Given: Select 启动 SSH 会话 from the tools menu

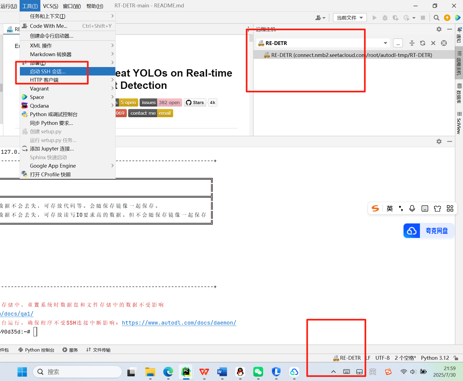Looking at the screenshot, I should tap(48, 71).
